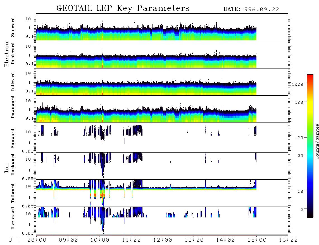Select the Electron 'Sunward' panel label

[13, 27]
